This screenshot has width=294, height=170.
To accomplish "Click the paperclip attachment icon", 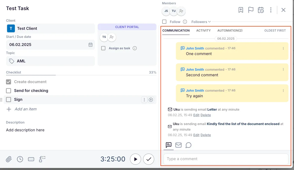I will click(9, 159).
